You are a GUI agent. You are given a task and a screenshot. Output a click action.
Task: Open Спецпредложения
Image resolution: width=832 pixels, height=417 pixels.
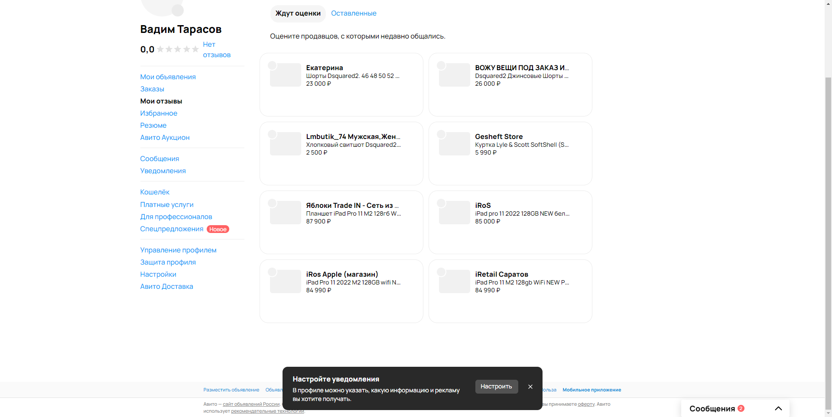172,229
